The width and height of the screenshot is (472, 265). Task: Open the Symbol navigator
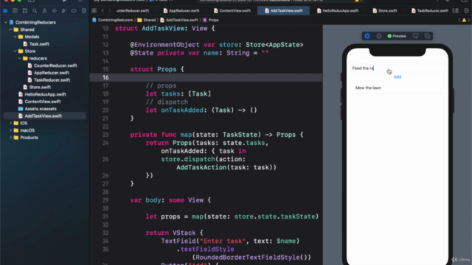[x=25, y=11]
